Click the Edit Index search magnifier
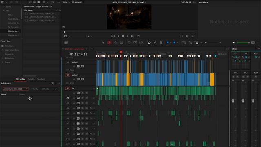261x147 pixels. tap(53, 83)
